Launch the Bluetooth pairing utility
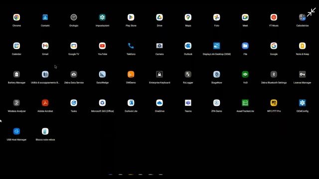 45,75
